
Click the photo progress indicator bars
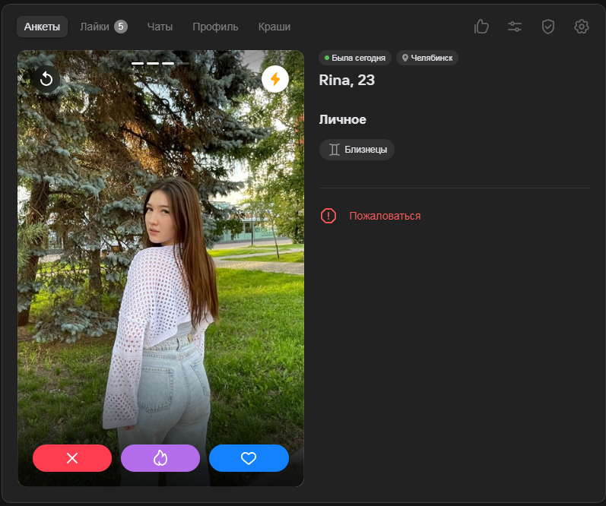click(160, 63)
